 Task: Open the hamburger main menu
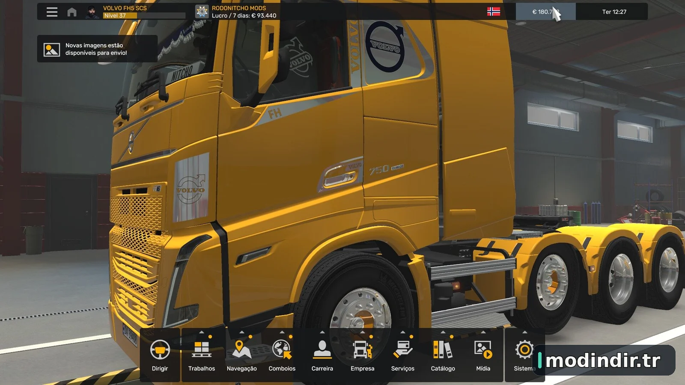tap(52, 12)
